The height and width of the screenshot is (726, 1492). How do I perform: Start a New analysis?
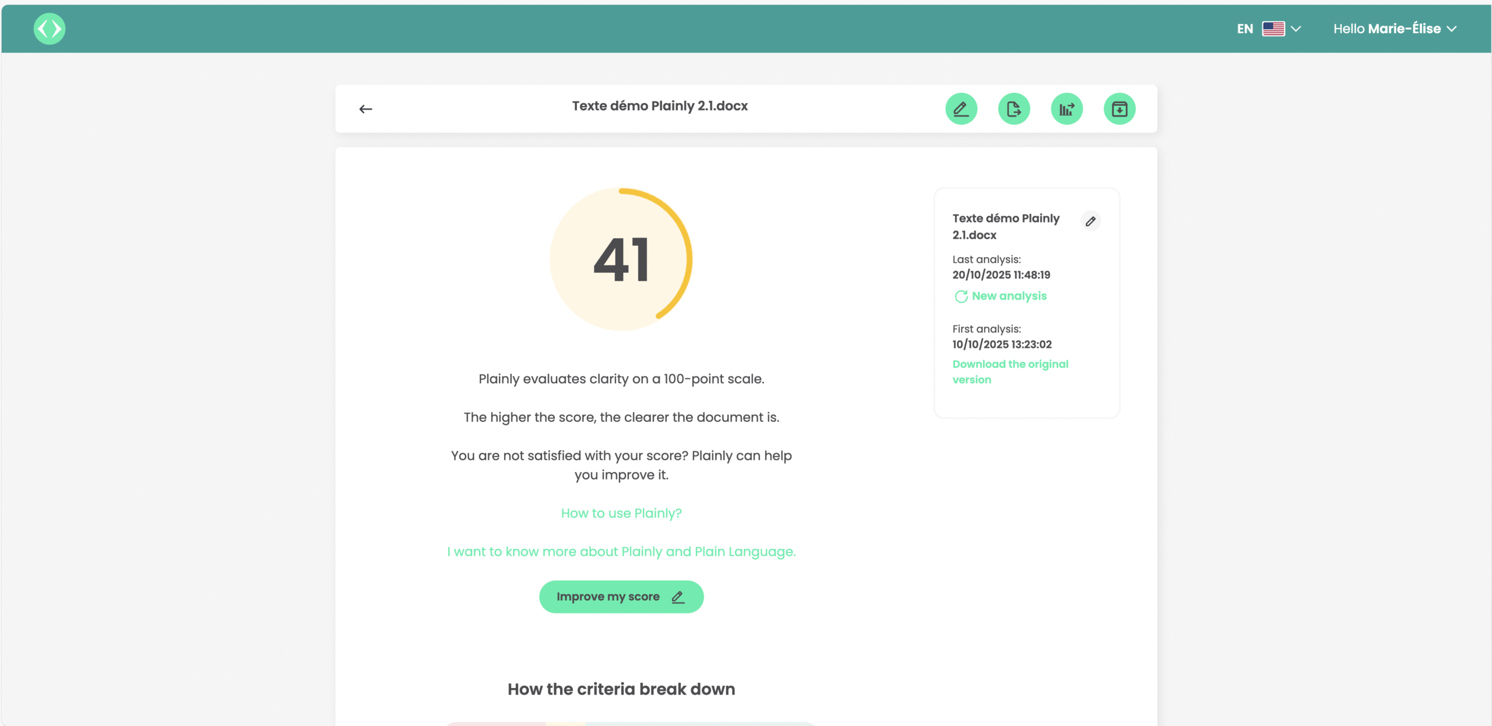pyautogui.click(x=1009, y=296)
